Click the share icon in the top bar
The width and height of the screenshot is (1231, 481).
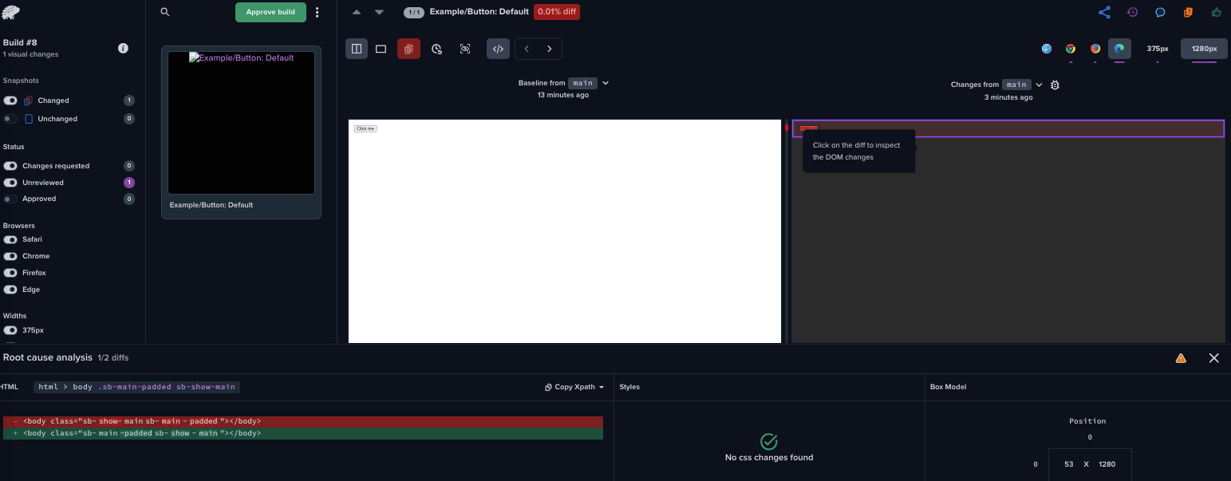1104,12
